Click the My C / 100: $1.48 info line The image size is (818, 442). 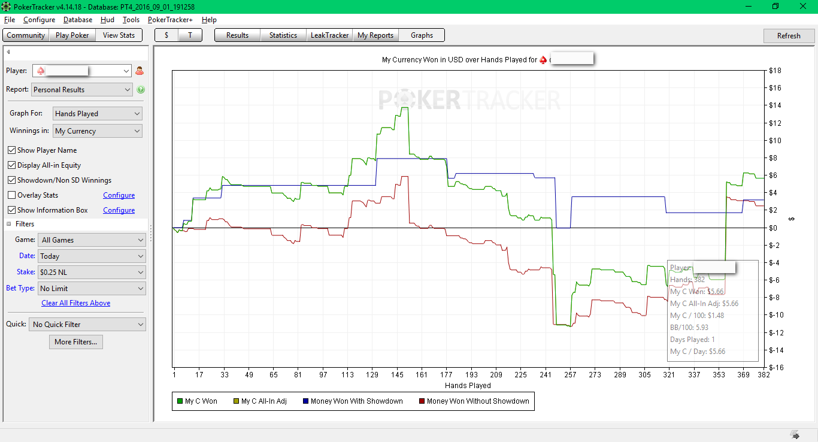[x=697, y=316]
